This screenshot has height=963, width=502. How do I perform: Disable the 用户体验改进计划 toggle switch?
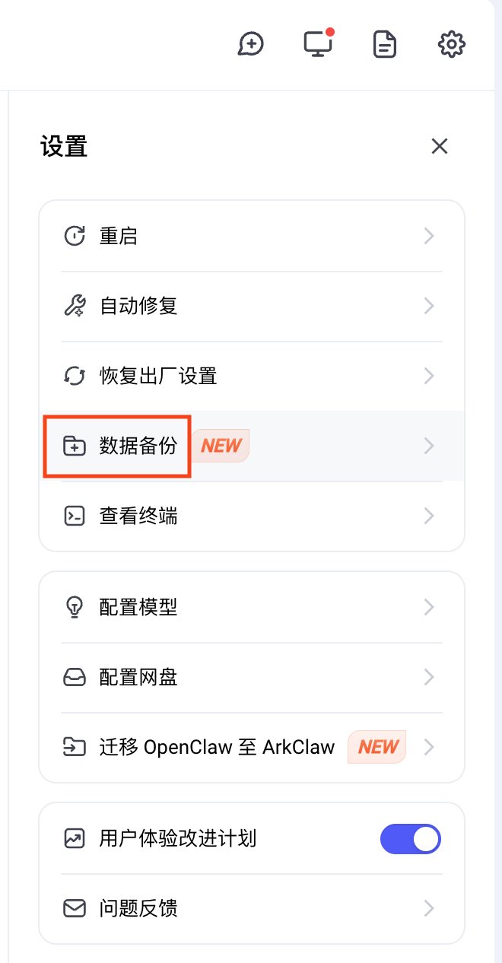[x=411, y=838]
